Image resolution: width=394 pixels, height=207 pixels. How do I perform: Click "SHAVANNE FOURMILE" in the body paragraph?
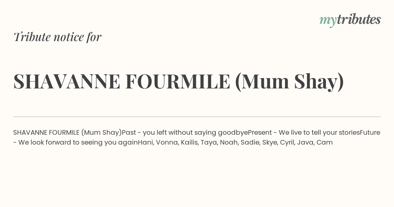click(x=46, y=133)
